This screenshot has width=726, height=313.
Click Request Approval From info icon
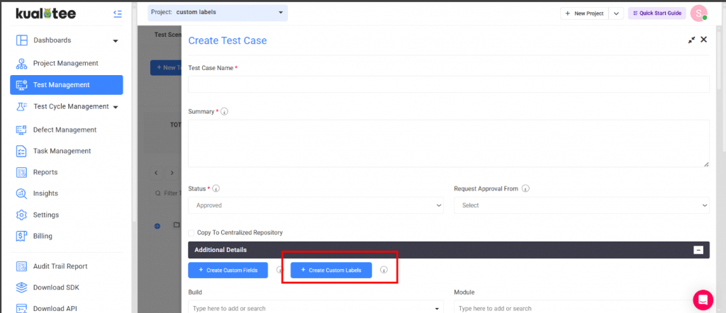coord(525,189)
